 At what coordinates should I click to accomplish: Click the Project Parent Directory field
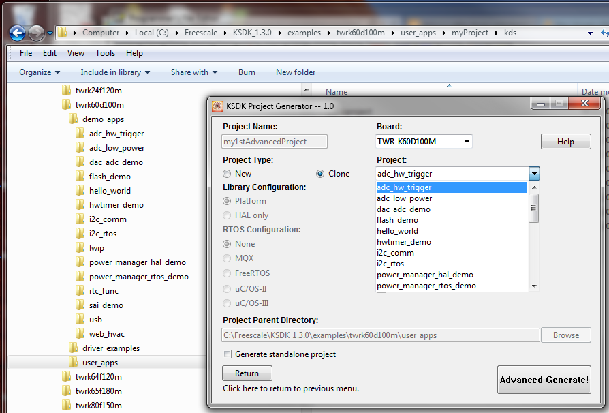tap(381, 335)
